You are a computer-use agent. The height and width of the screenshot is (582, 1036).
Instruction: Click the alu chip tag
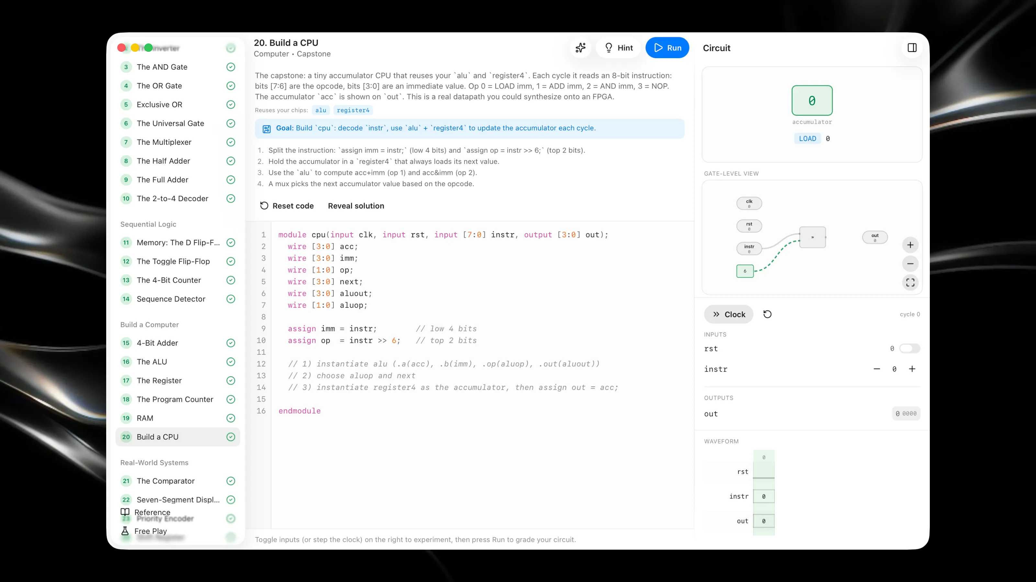[x=321, y=110]
